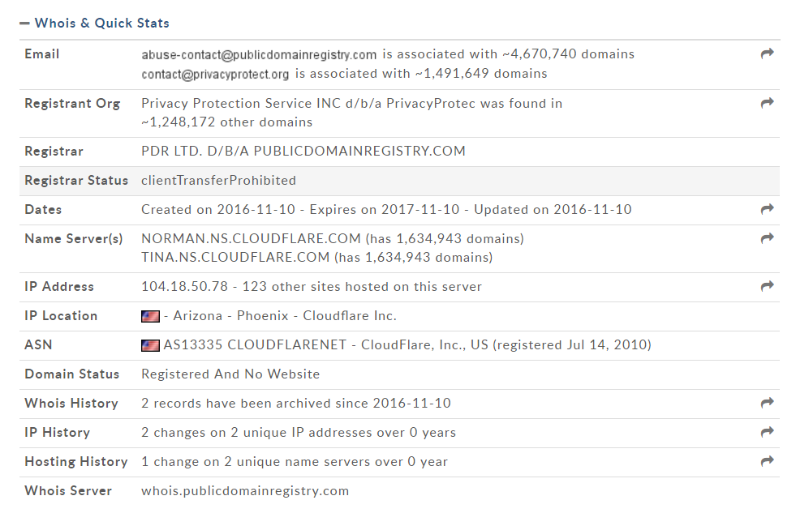This screenshot has width=796, height=513.
Task: Click the abuse-contact@publicdomainregistry.com email
Action: click(x=259, y=55)
